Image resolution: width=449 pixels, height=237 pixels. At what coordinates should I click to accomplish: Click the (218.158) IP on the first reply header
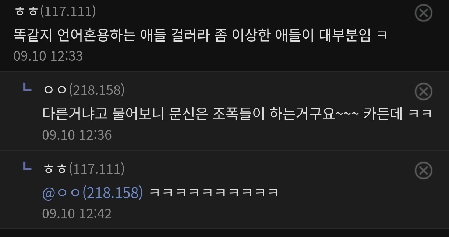(96, 90)
